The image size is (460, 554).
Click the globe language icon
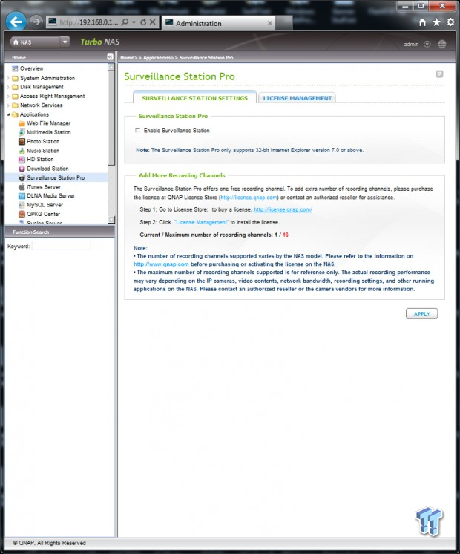(442, 44)
